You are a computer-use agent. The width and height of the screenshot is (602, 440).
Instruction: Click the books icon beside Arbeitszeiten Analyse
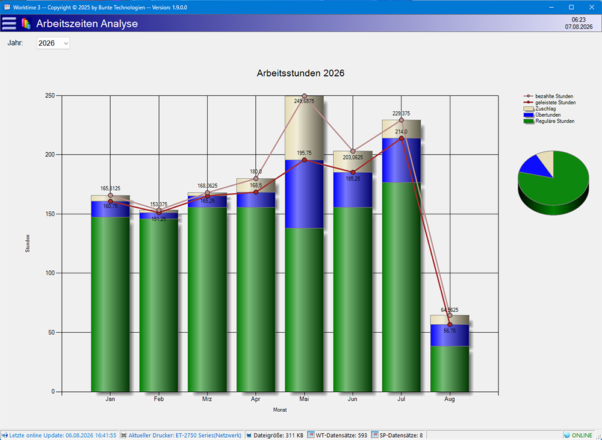26,23
